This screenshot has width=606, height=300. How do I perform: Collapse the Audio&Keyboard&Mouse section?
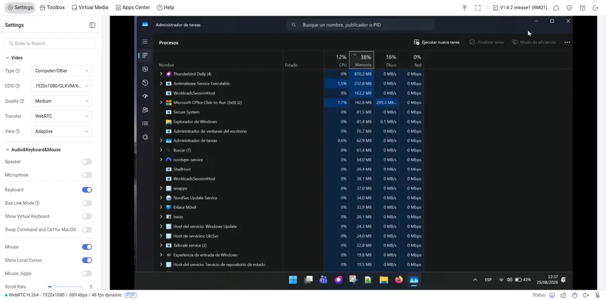[x=33, y=149]
